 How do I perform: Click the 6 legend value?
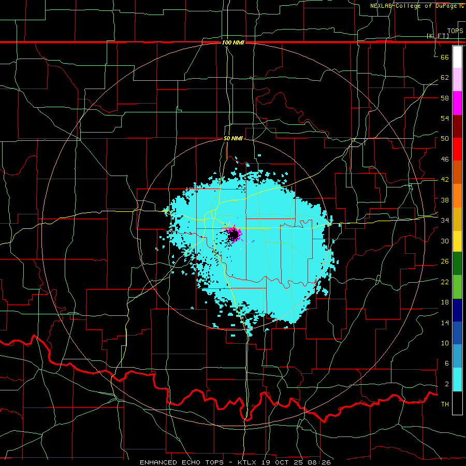click(x=447, y=363)
